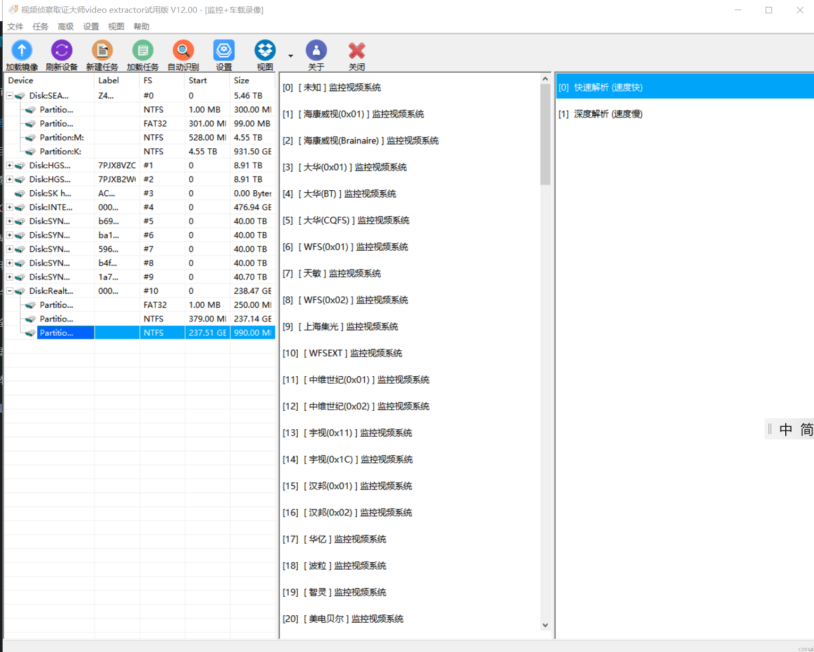Click the 刷新设备 refresh devices icon

click(62, 50)
